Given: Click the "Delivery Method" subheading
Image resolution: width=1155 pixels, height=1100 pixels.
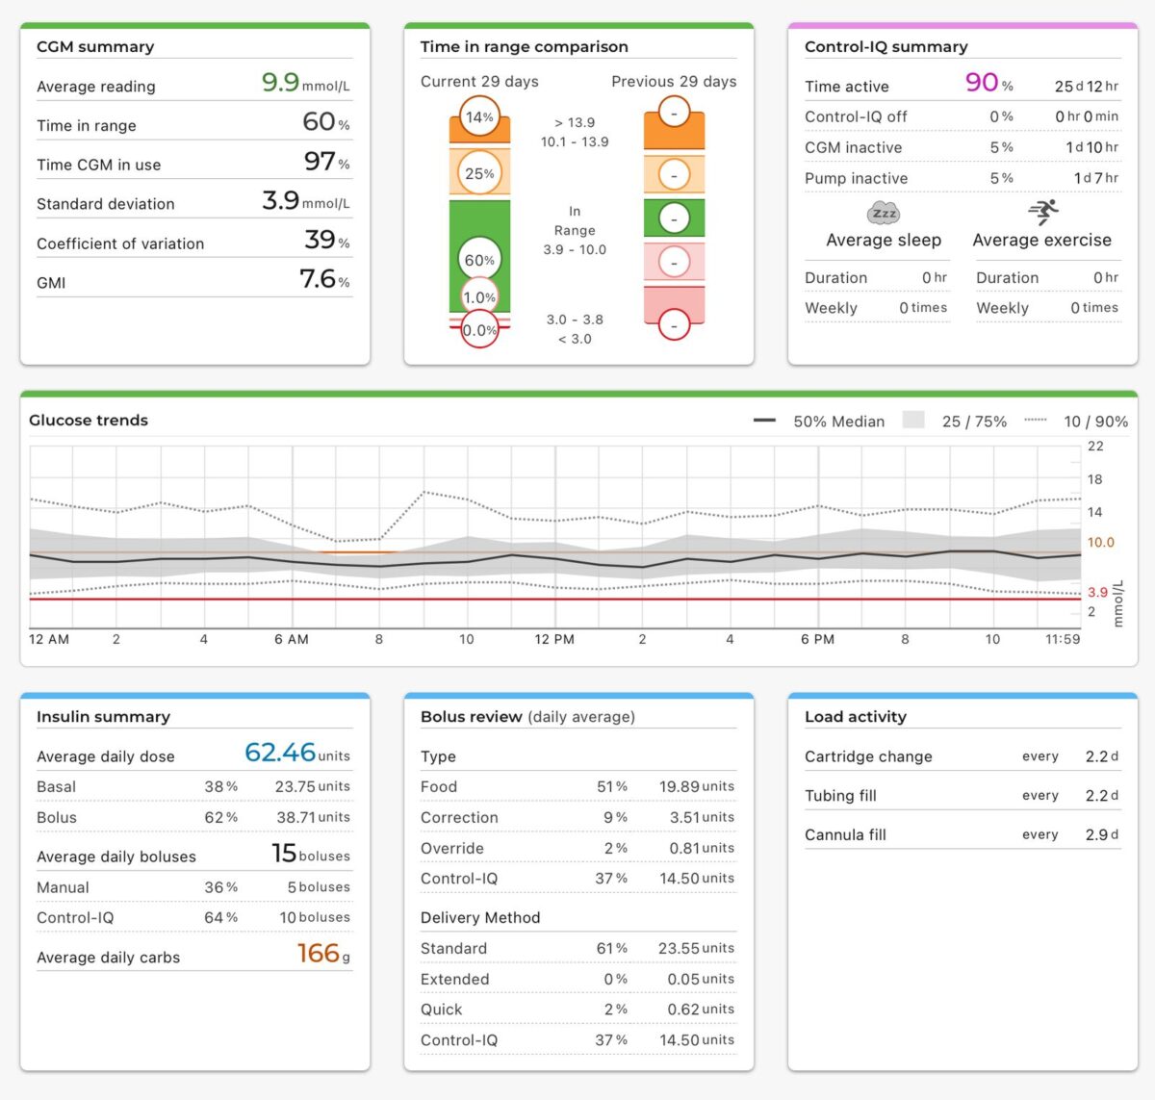Looking at the screenshot, I should (x=480, y=918).
